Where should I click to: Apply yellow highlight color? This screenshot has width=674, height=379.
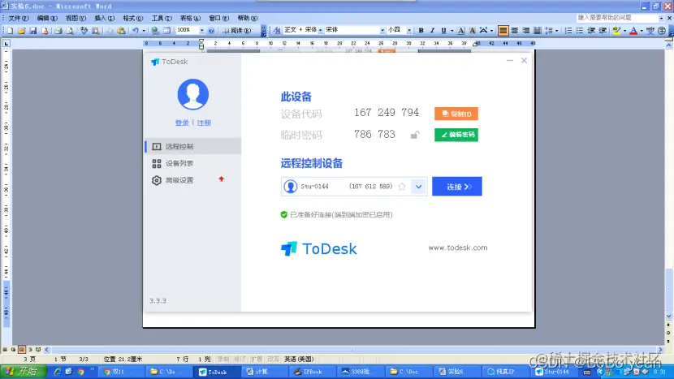point(616,31)
